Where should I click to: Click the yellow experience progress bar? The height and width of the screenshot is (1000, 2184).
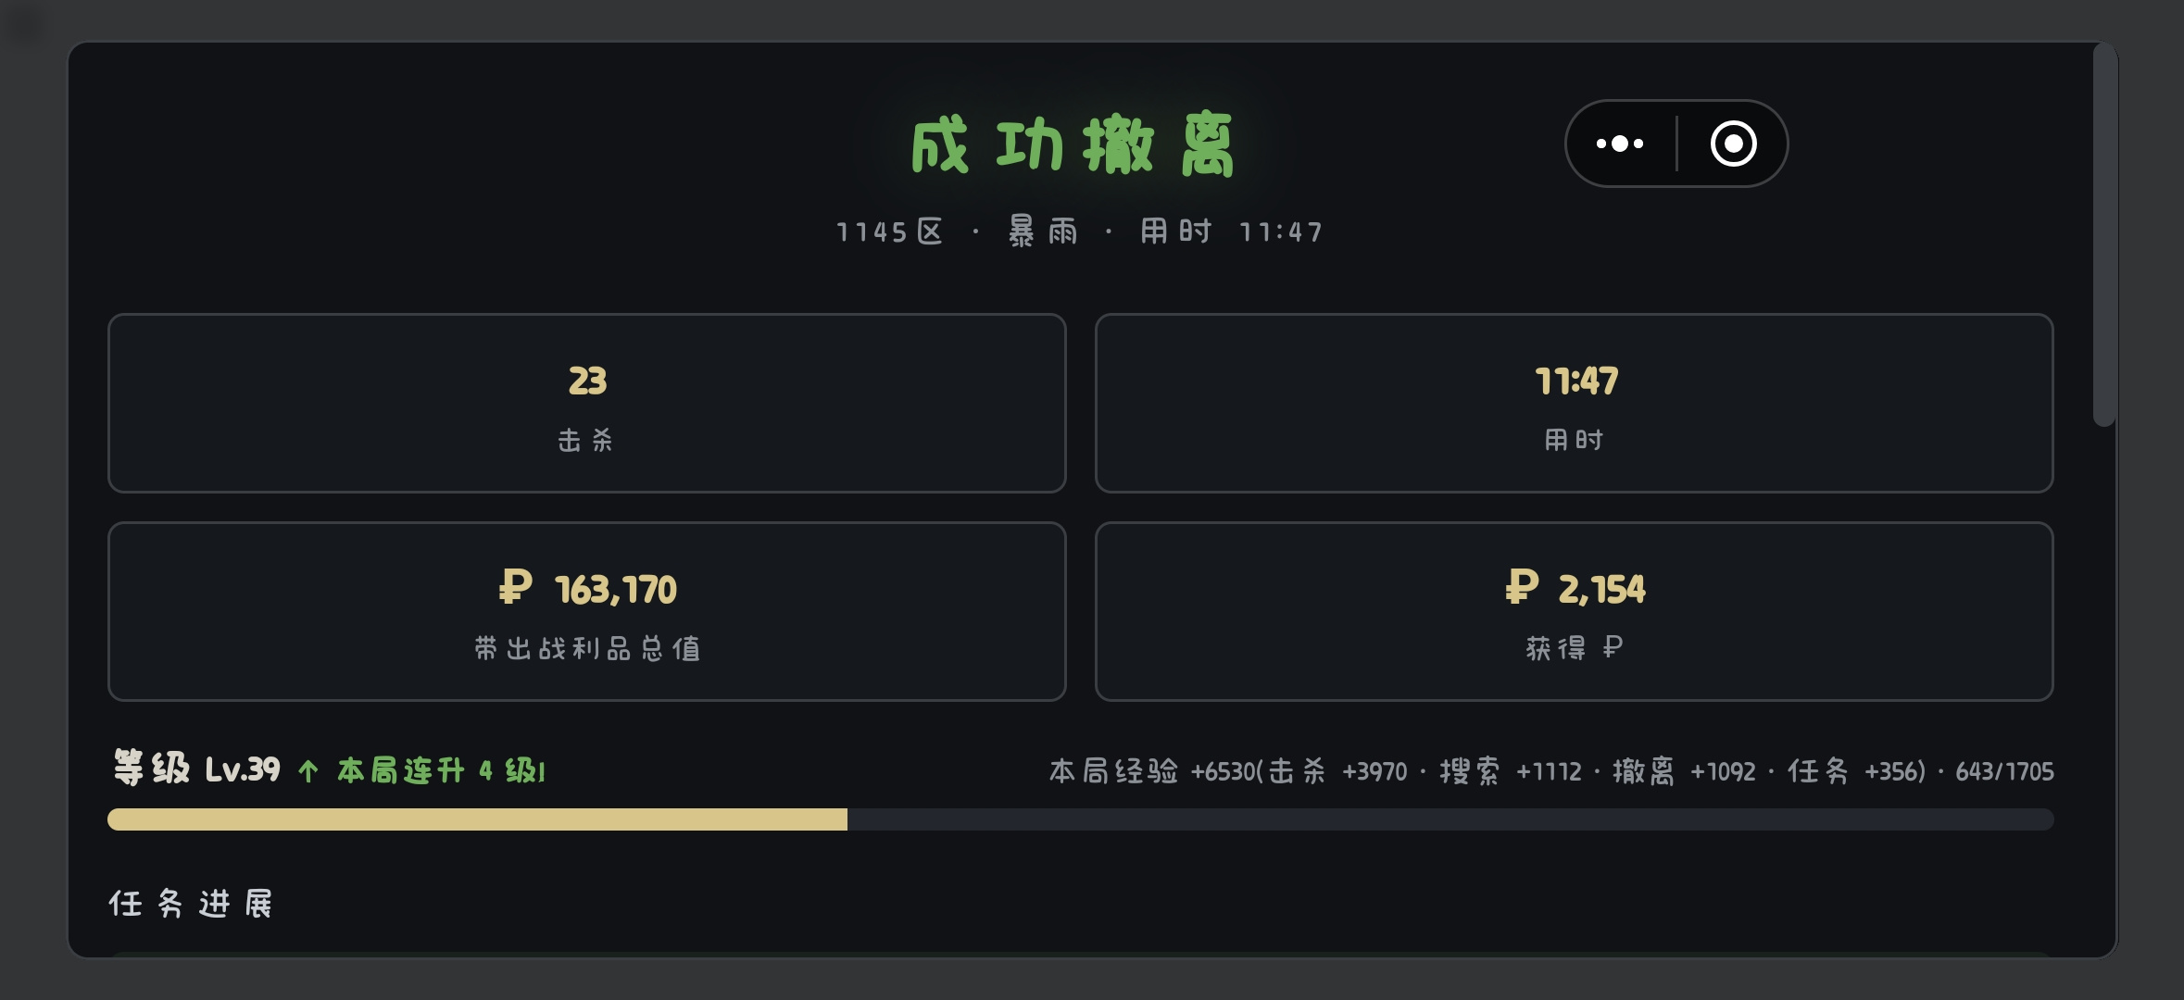point(477,819)
